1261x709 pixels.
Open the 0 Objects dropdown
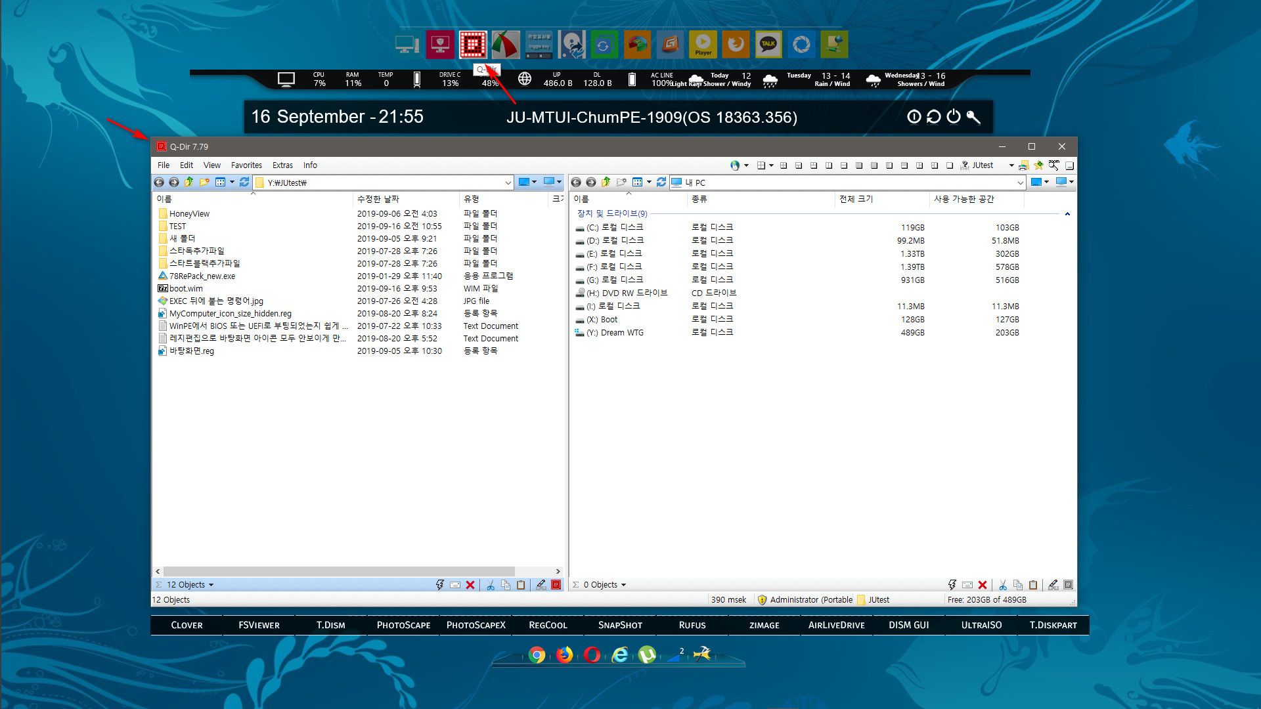[x=605, y=585]
